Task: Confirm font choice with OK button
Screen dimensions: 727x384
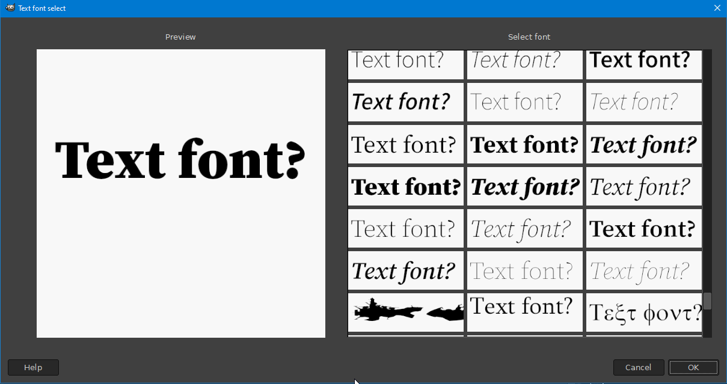Action: point(693,367)
